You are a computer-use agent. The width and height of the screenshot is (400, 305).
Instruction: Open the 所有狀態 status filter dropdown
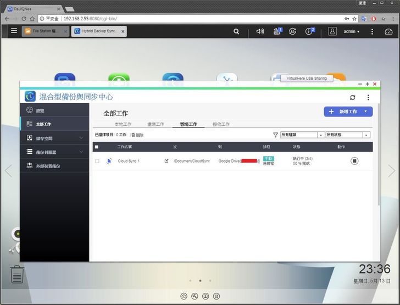pos(347,135)
